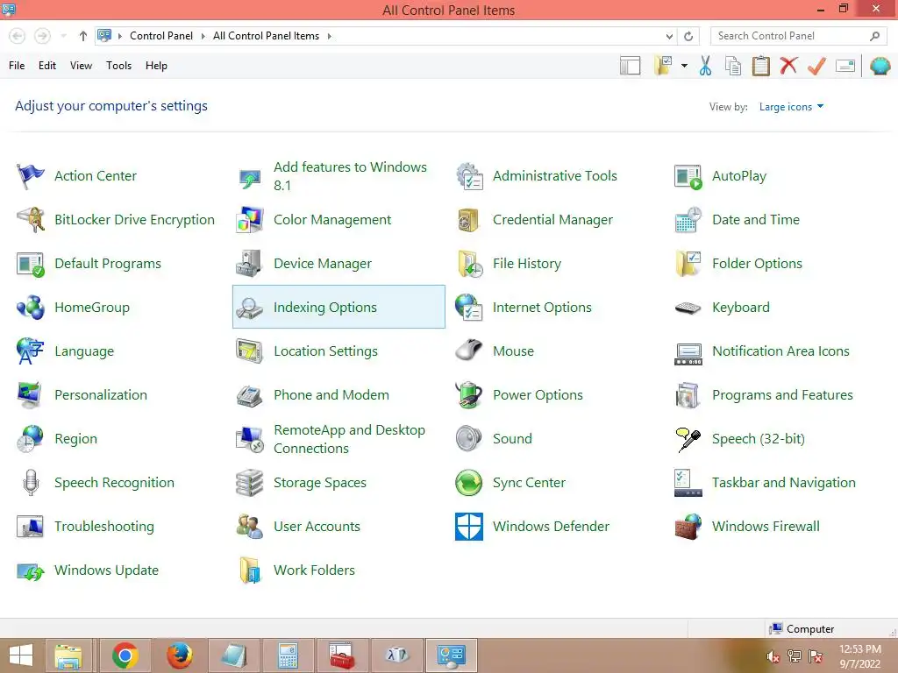The width and height of the screenshot is (898, 673).
Task: Open the Folder Options link
Action: point(757,264)
